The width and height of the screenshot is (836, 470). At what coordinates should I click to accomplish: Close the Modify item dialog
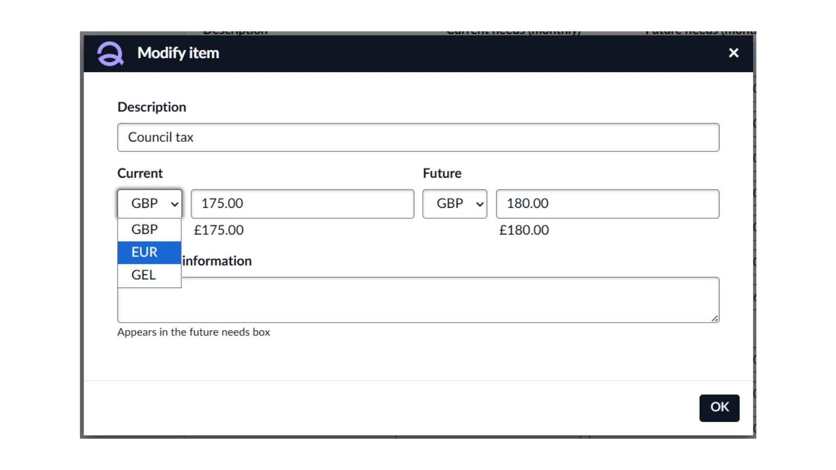click(734, 53)
